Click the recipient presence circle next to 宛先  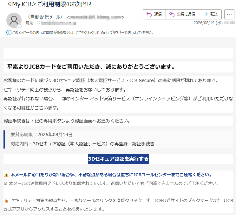click(38, 23)
